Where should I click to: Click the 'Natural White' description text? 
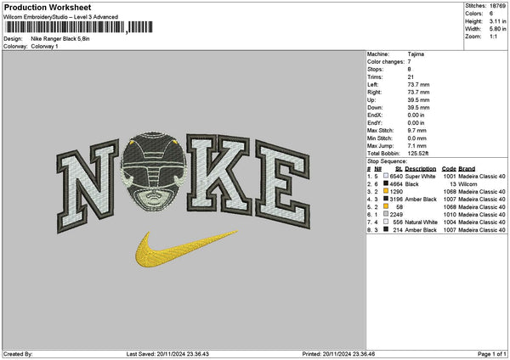pos(422,222)
